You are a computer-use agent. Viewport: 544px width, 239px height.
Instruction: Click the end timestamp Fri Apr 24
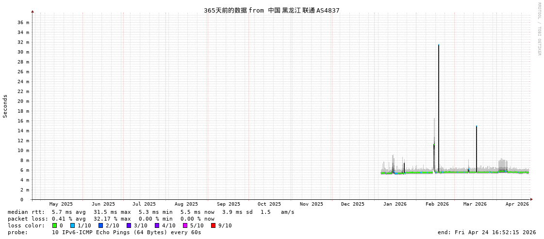pyautogui.click(x=486, y=232)
